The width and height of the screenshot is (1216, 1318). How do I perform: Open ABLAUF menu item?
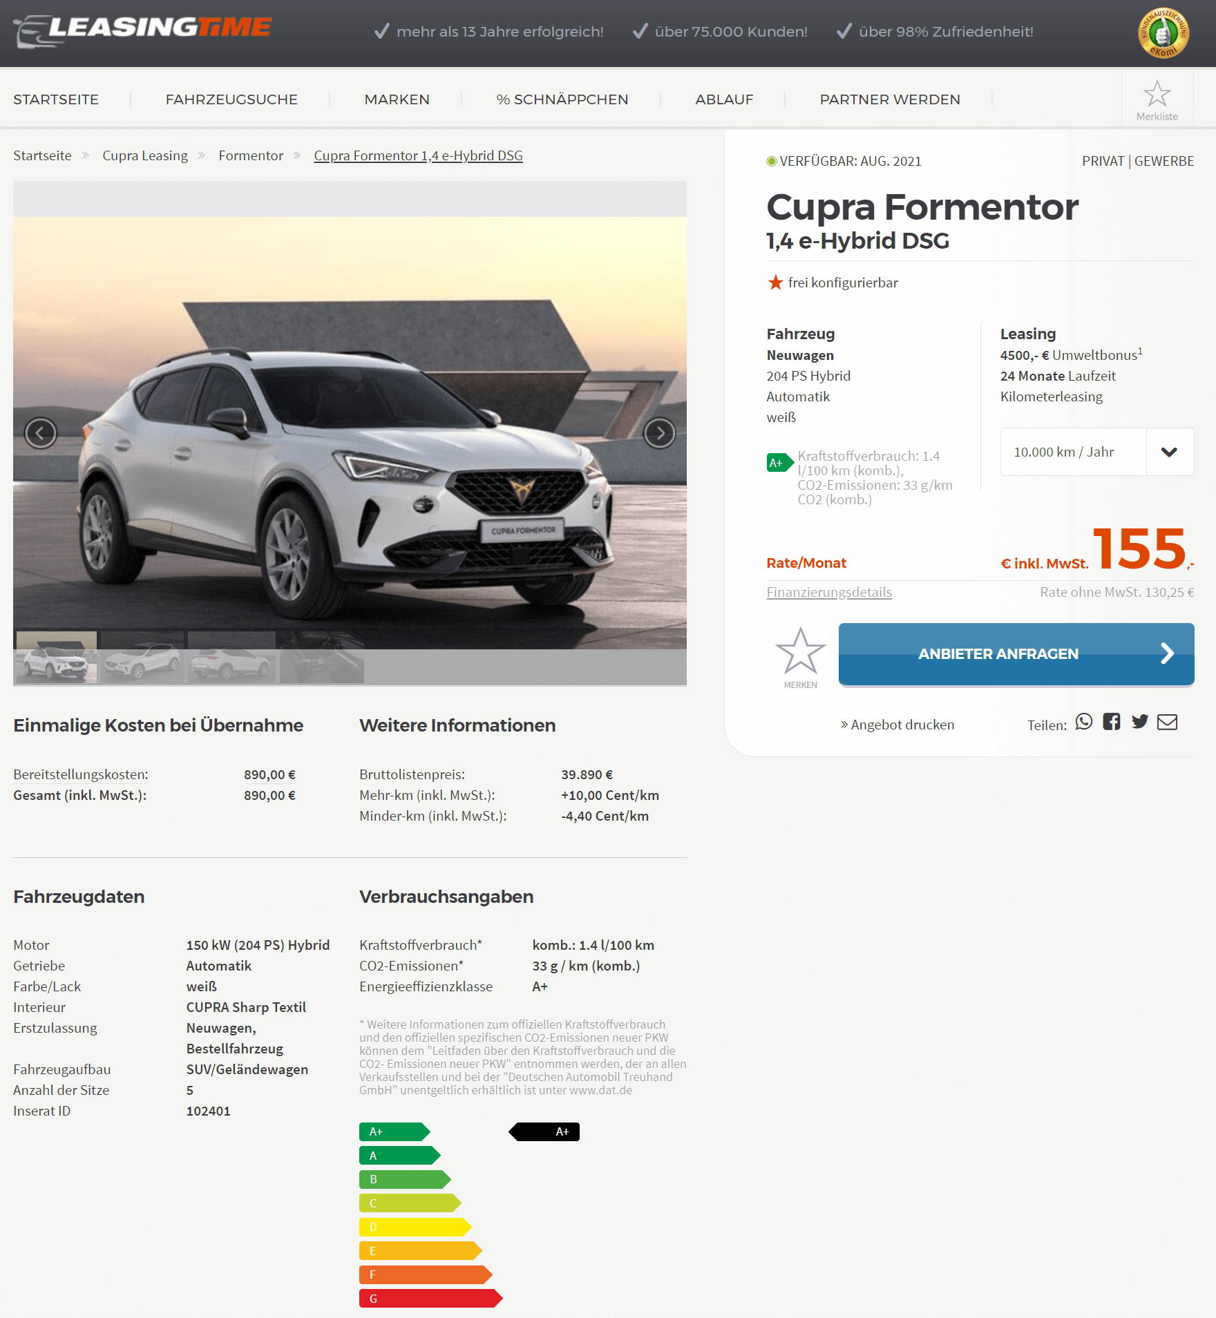coord(724,99)
